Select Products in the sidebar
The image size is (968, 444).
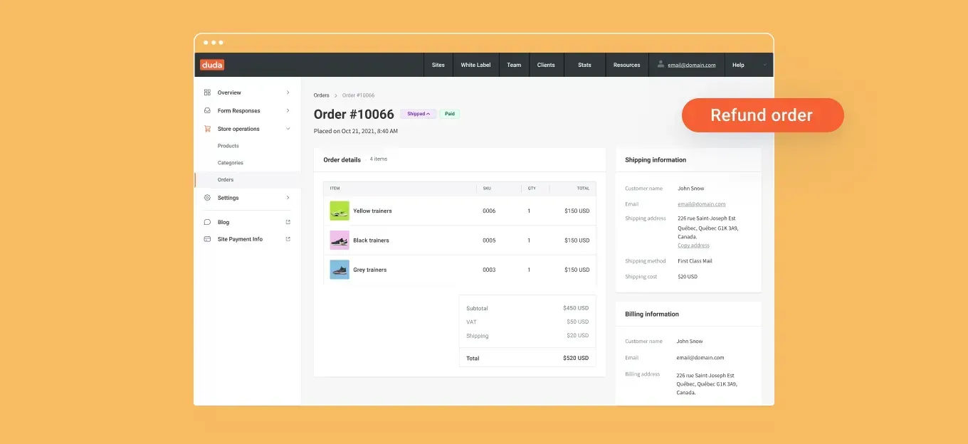[228, 146]
